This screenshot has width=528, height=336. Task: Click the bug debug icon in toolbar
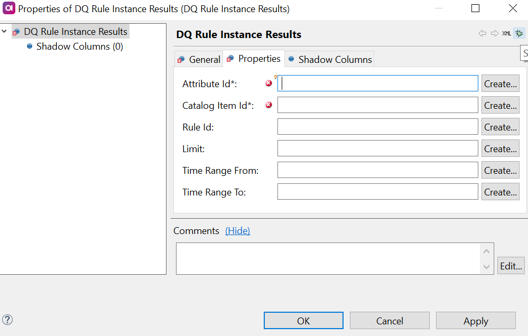[518, 33]
